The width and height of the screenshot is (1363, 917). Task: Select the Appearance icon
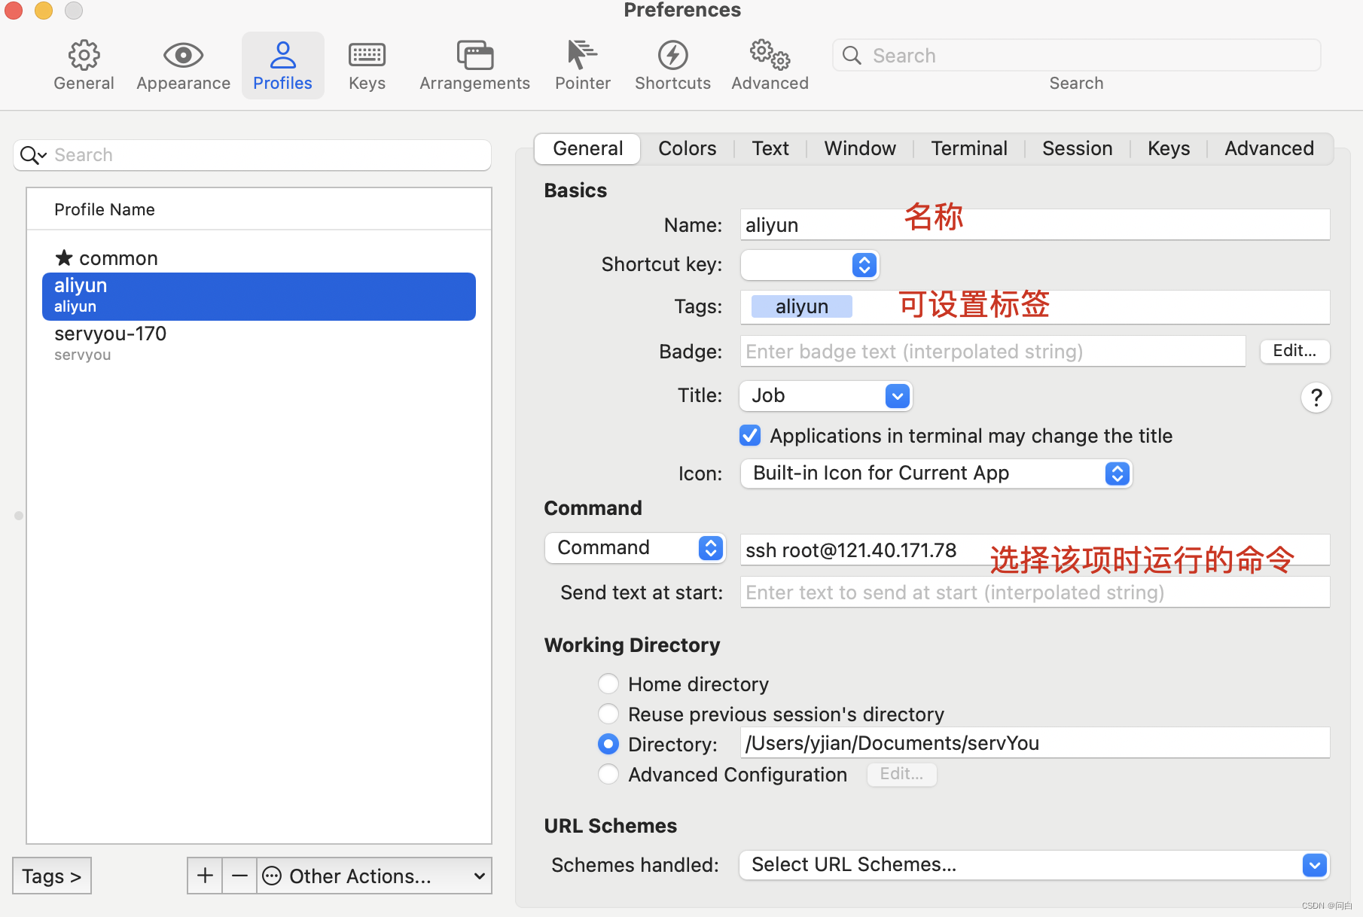(x=182, y=65)
